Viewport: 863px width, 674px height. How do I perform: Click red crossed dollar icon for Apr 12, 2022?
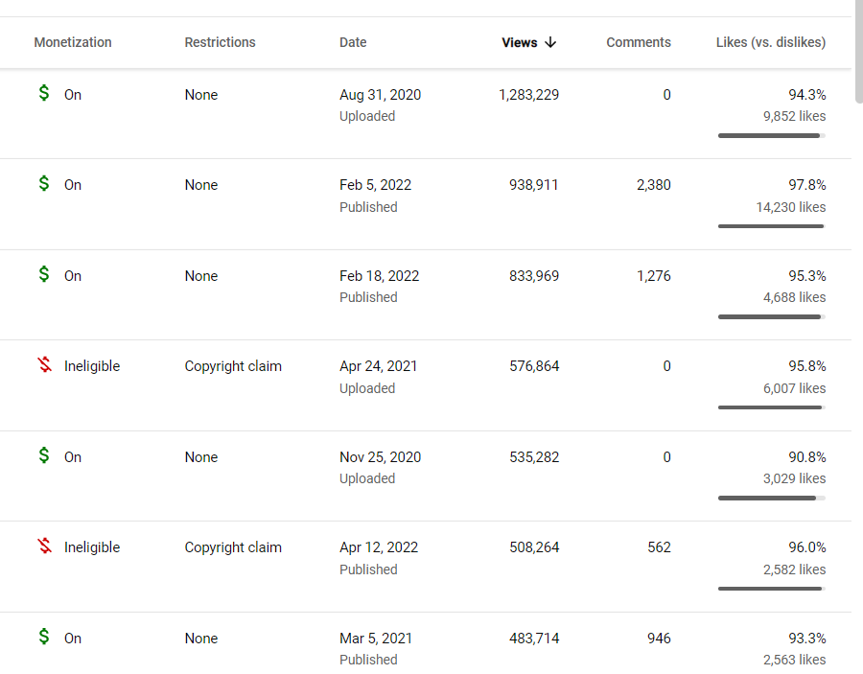pos(44,546)
